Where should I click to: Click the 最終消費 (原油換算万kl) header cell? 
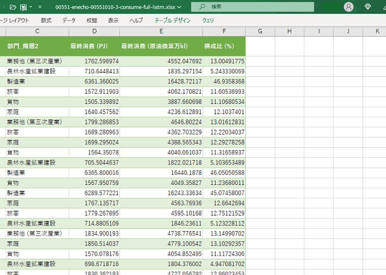[161, 46]
